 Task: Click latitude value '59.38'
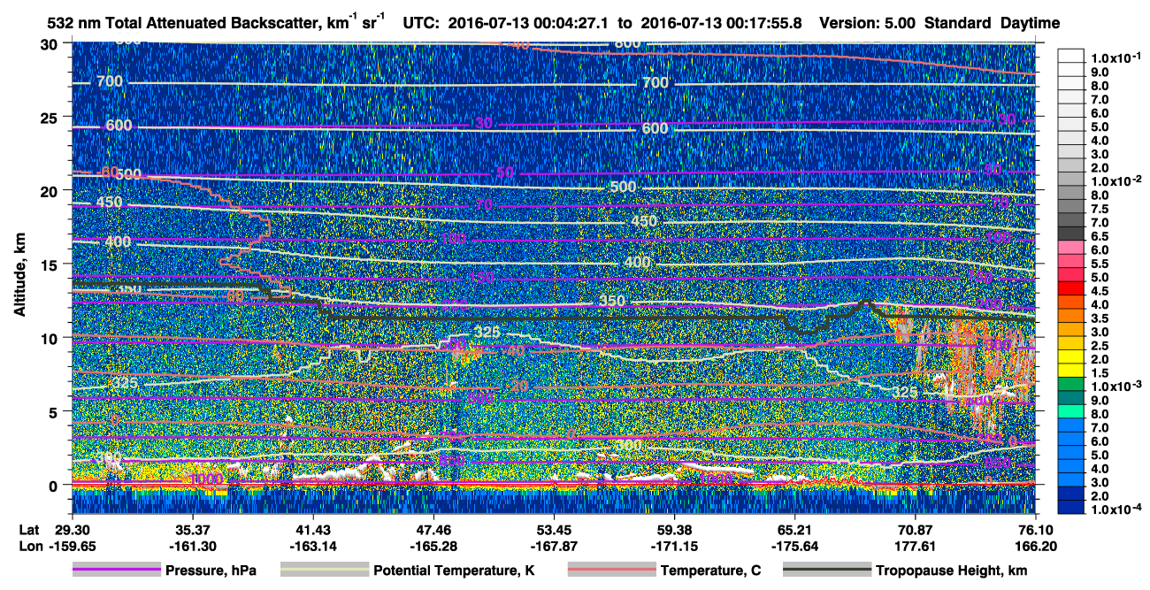coord(674,529)
